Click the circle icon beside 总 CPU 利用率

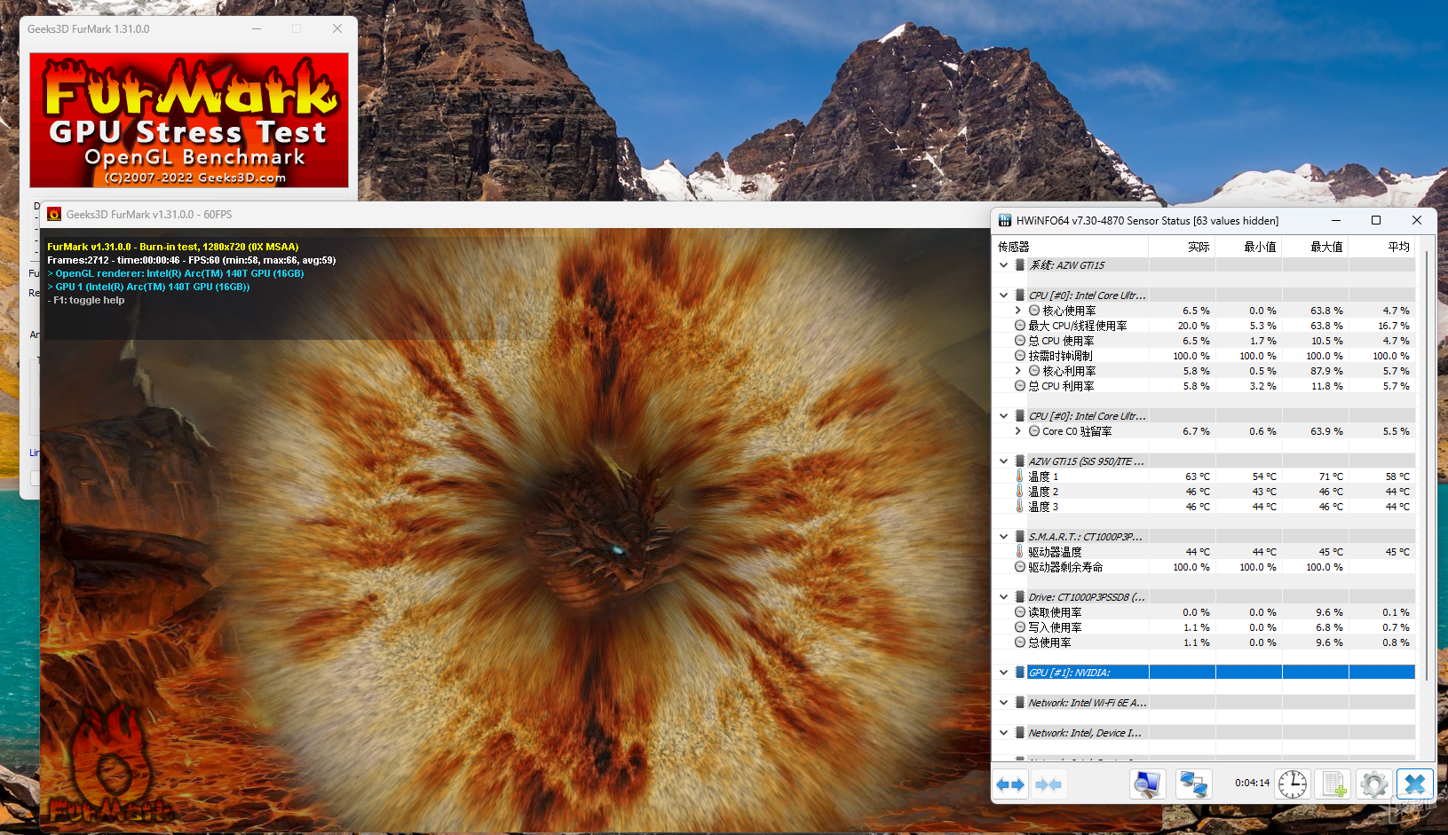click(x=1020, y=386)
